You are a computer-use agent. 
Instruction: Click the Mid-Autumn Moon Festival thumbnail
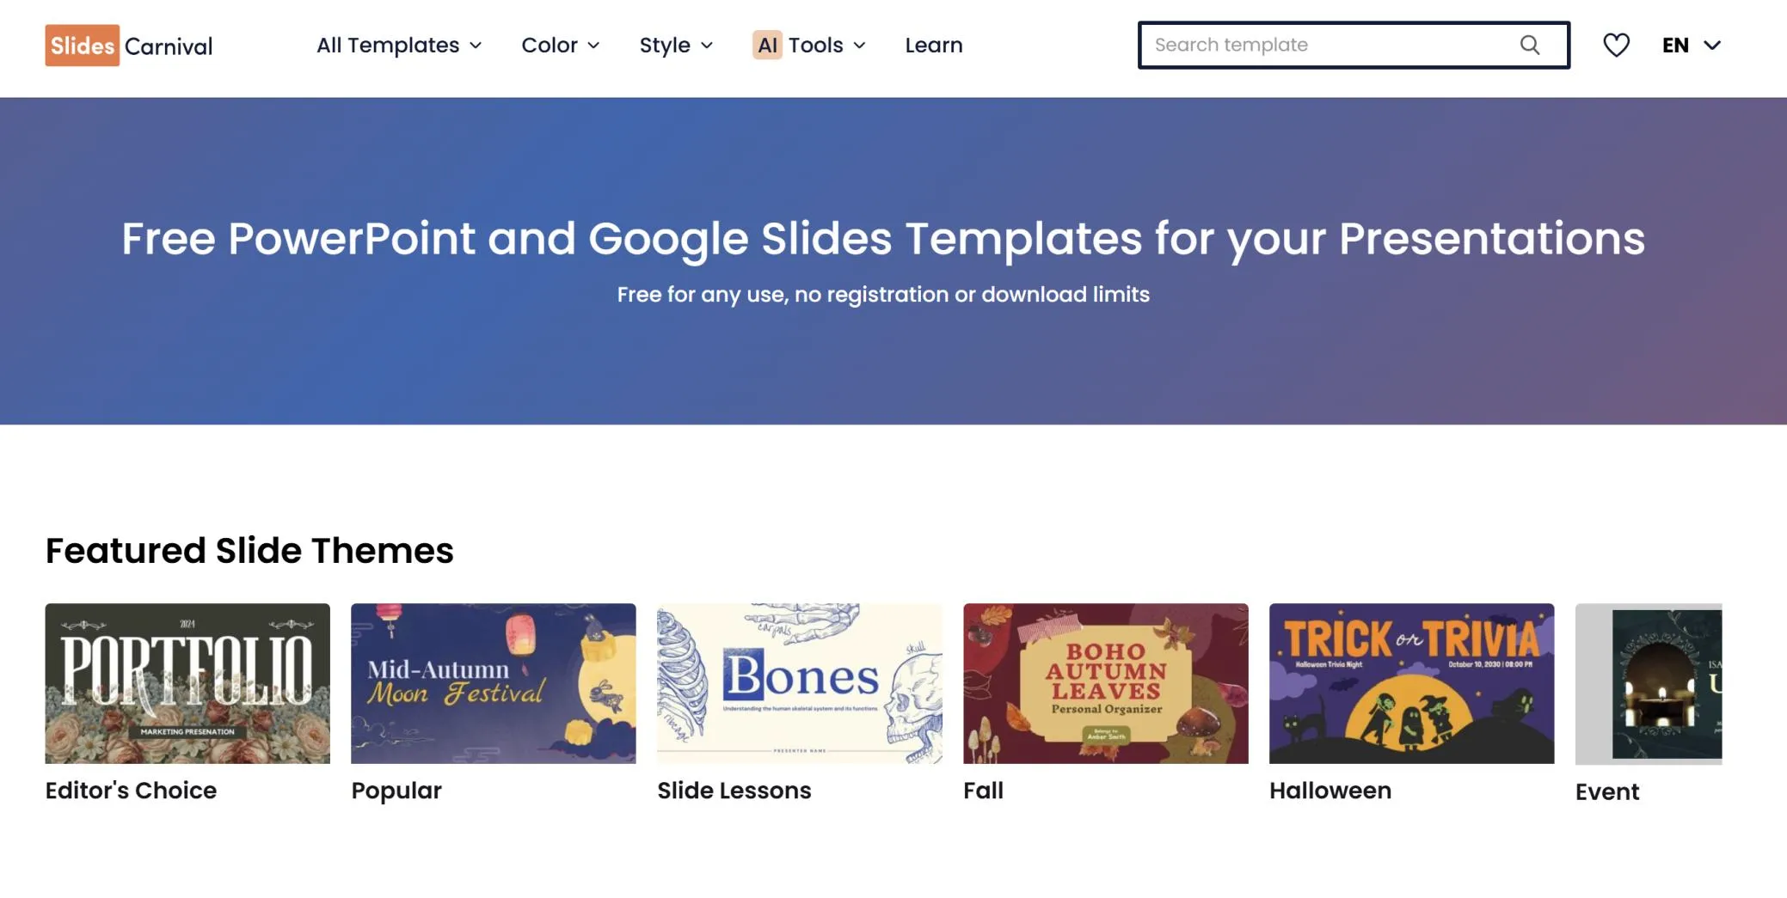point(494,682)
